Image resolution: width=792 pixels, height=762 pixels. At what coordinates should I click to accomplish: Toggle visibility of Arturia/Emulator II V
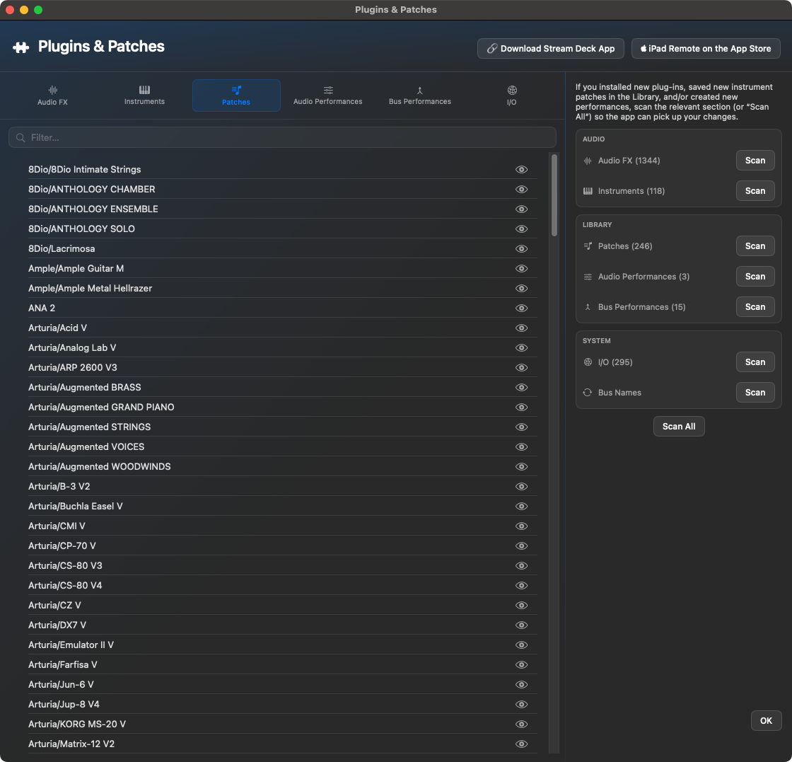click(521, 645)
